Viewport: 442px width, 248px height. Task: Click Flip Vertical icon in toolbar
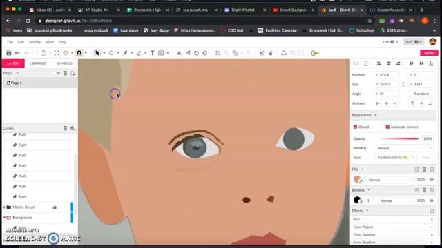coord(188,53)
